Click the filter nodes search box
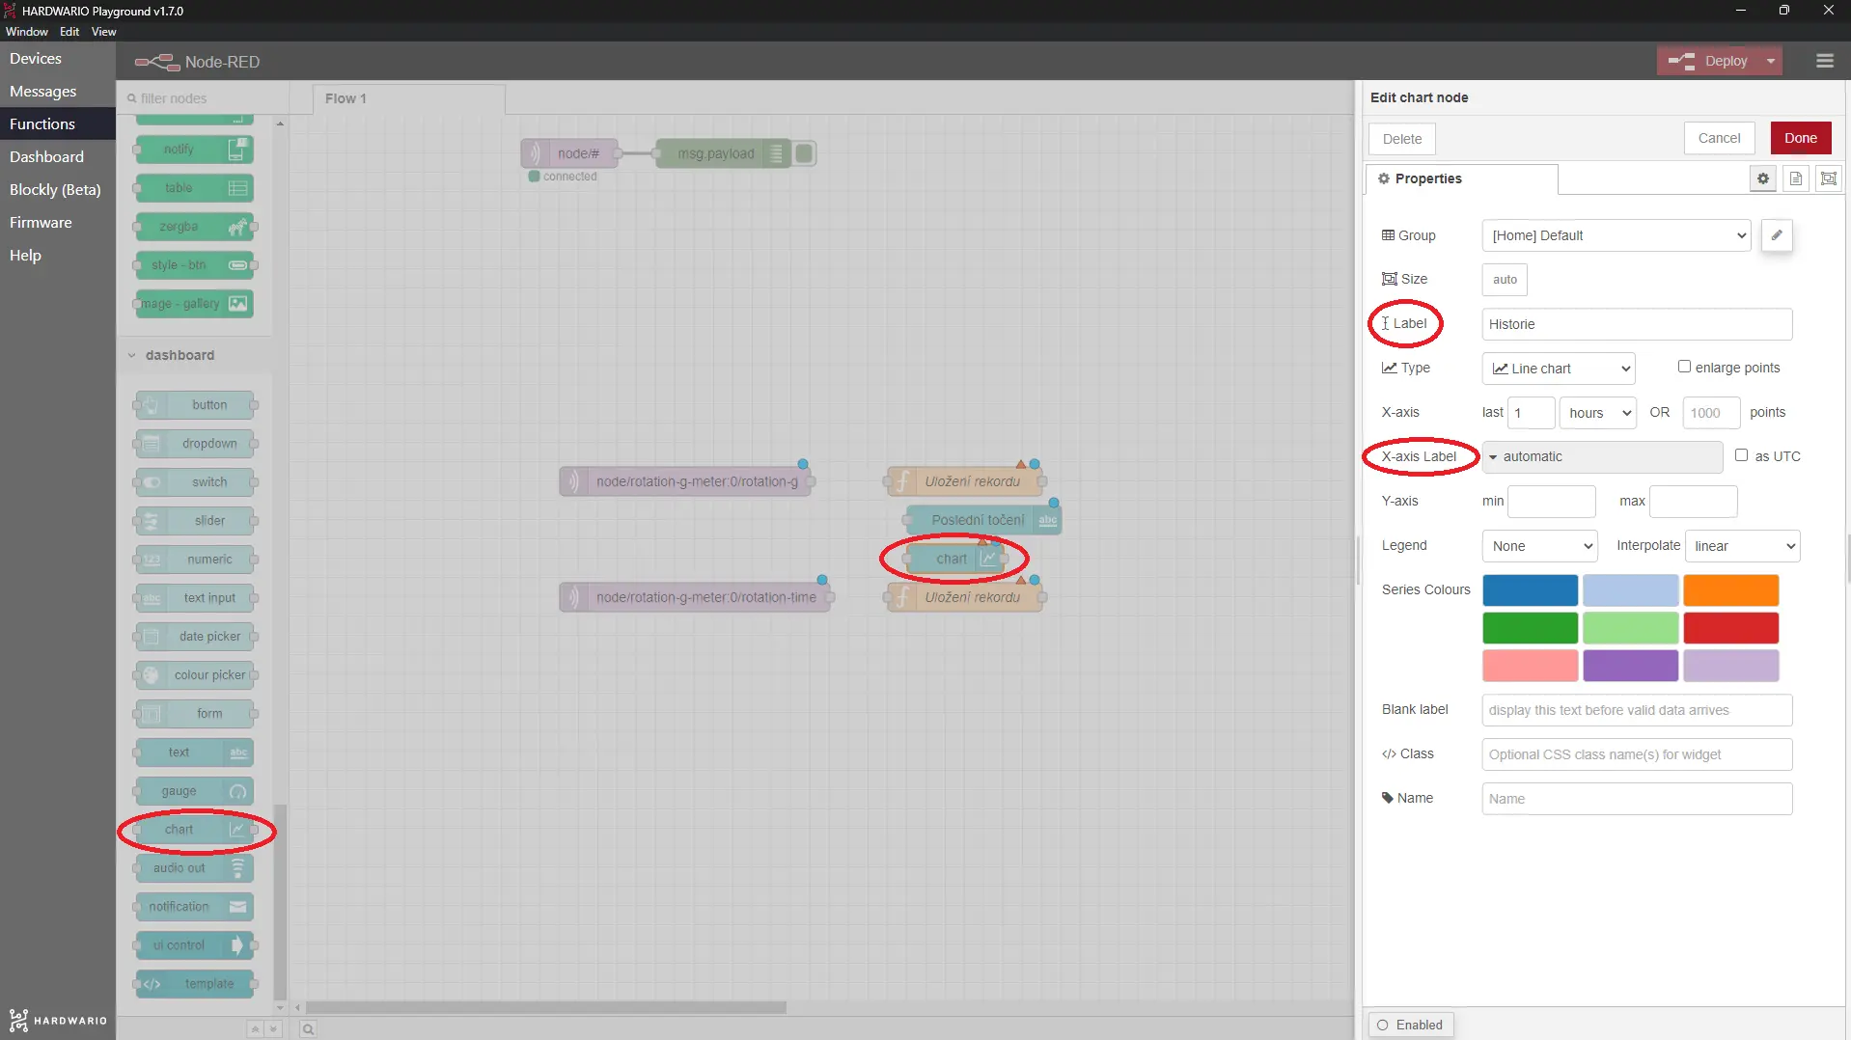1851x1040 pixels. coord(203,98)
